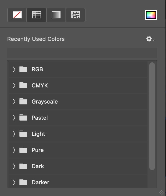Click the Light folder icon
The width and height of the screenshot is (166, 196).
[23, 134]
